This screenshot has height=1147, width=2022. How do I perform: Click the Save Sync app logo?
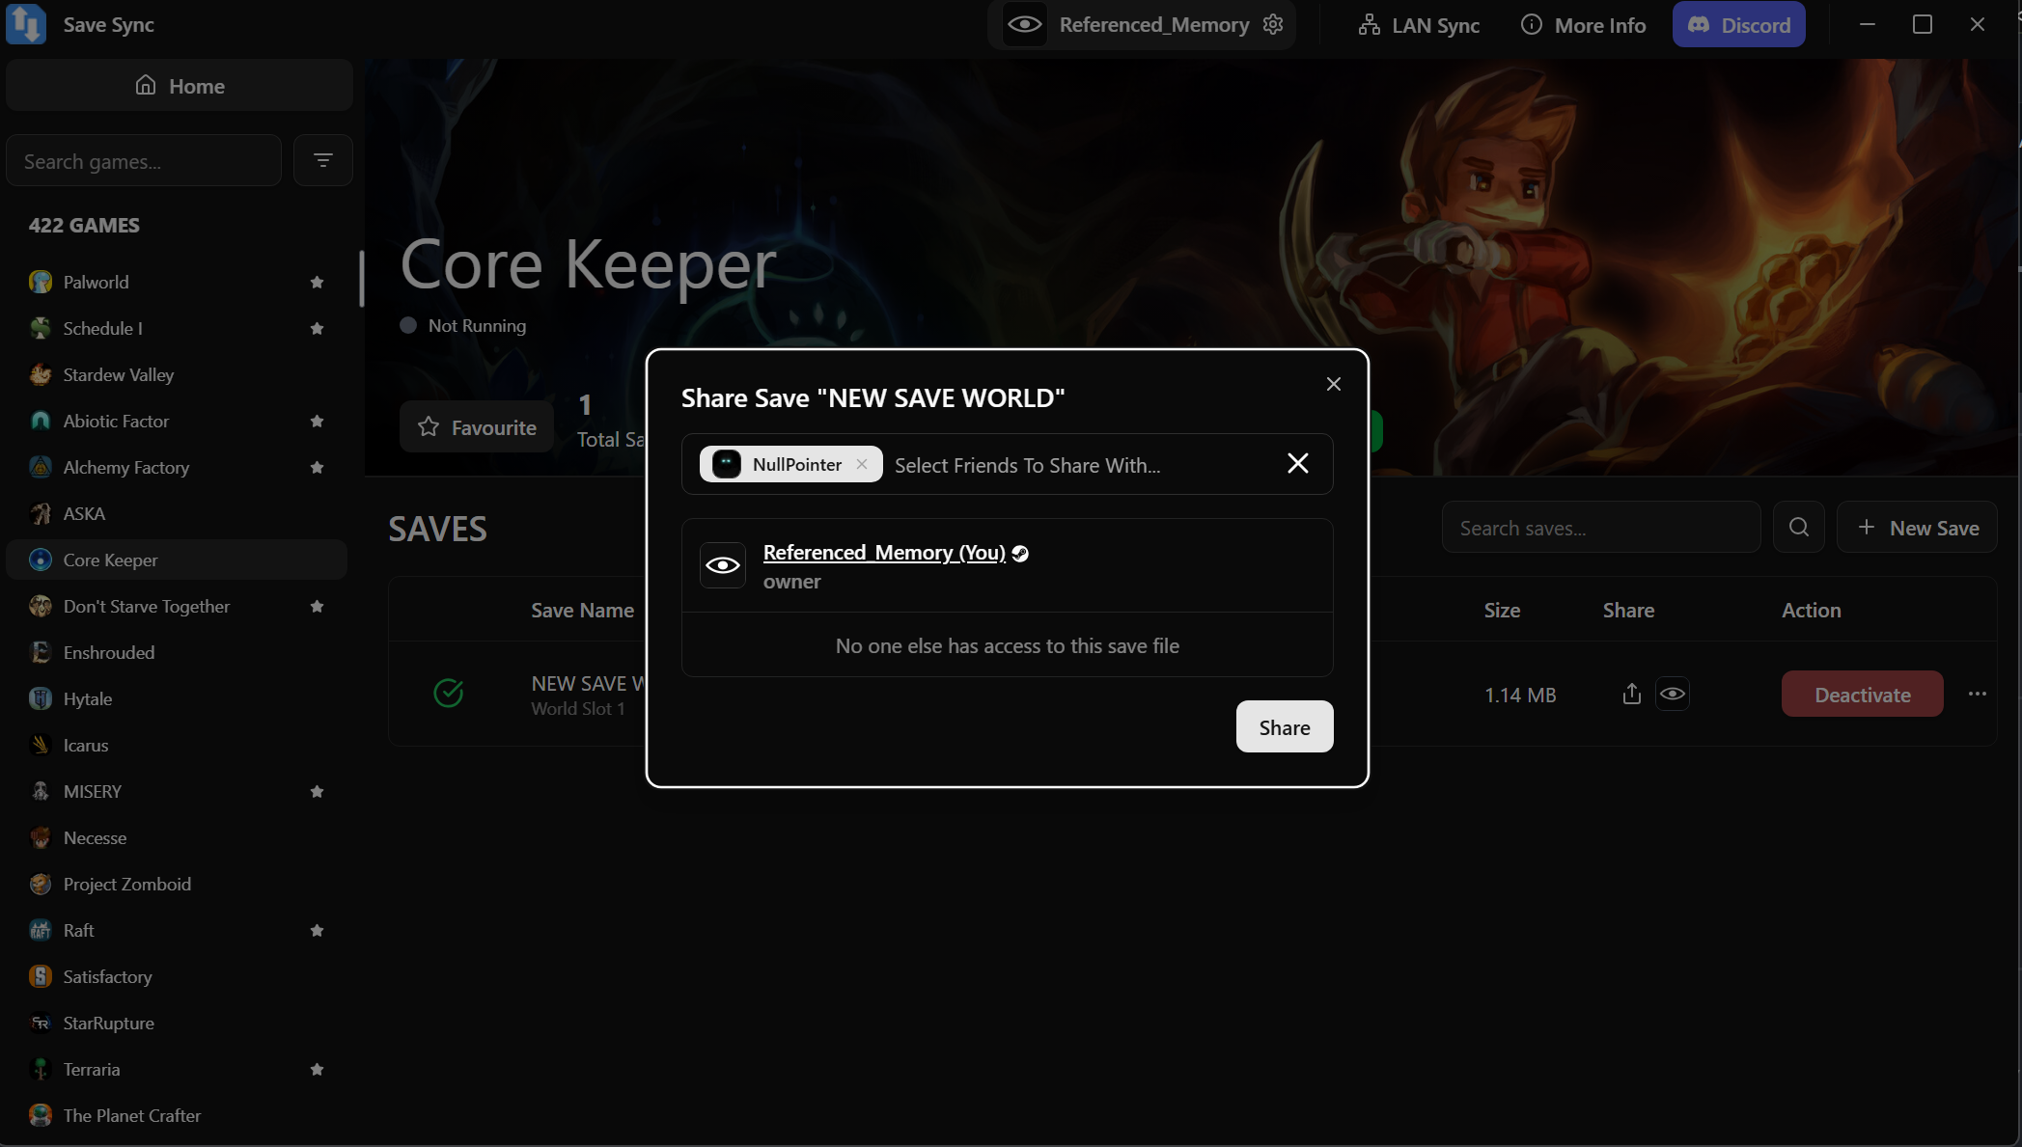click(26, 24)
